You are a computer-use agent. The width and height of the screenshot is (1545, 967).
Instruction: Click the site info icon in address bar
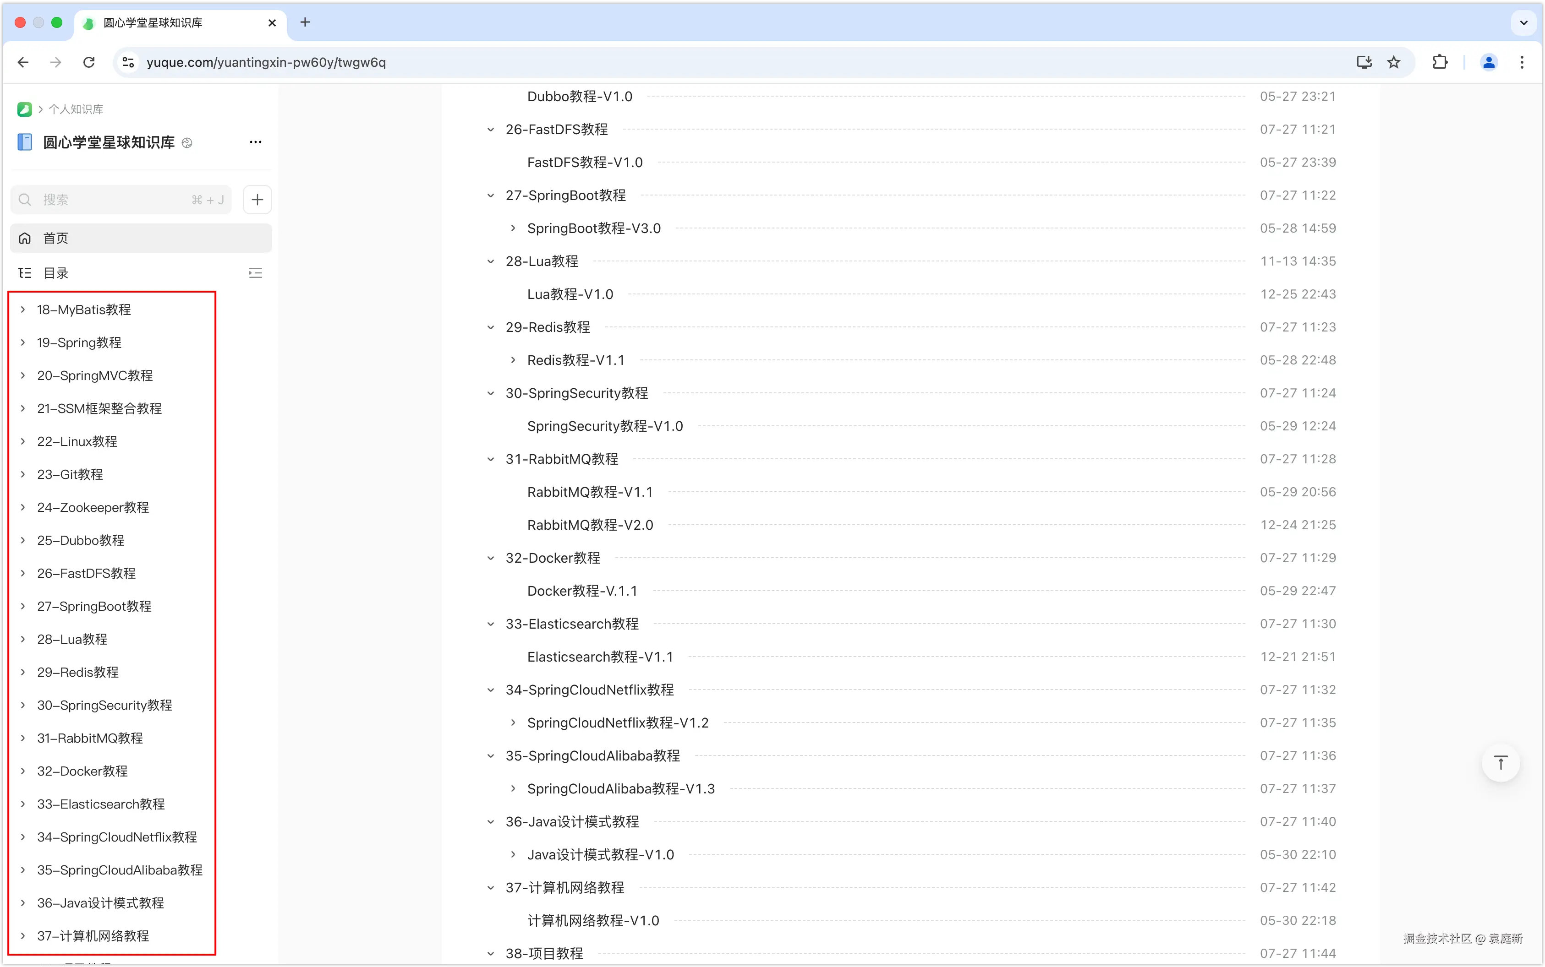coord(128,62)
